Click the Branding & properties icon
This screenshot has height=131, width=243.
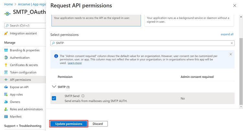click(6, 50)
